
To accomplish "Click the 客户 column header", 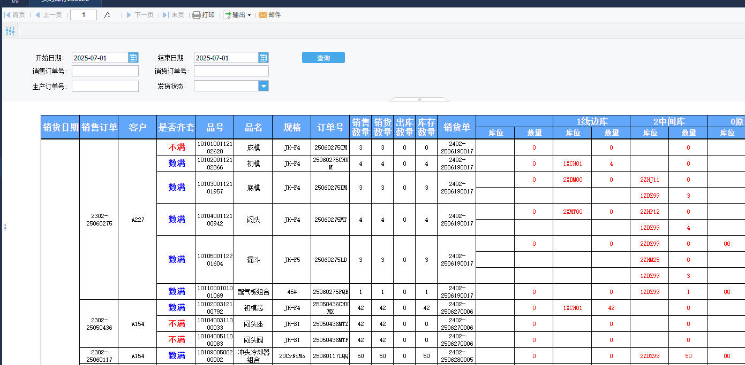I will pos(138,127).
